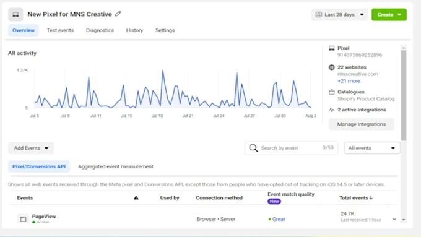Click the Manage Integrations button
The image size is (421, 237).
point(362,124)
